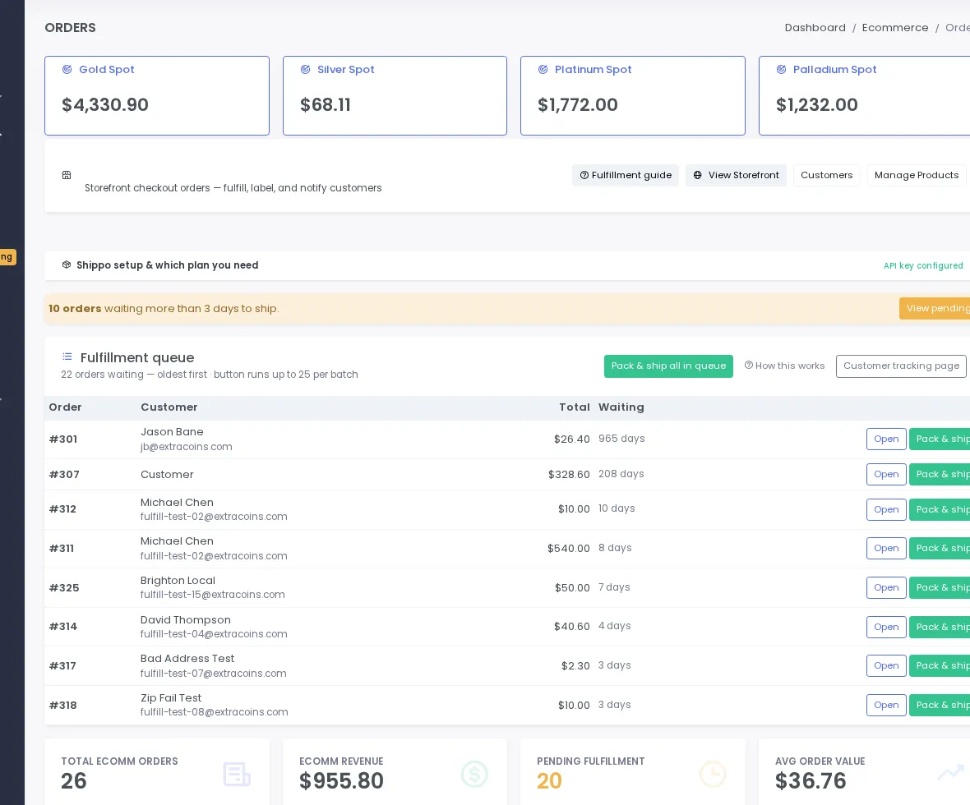Click the $955.80 Ecomm Revenue value

[x=341, y=781]
